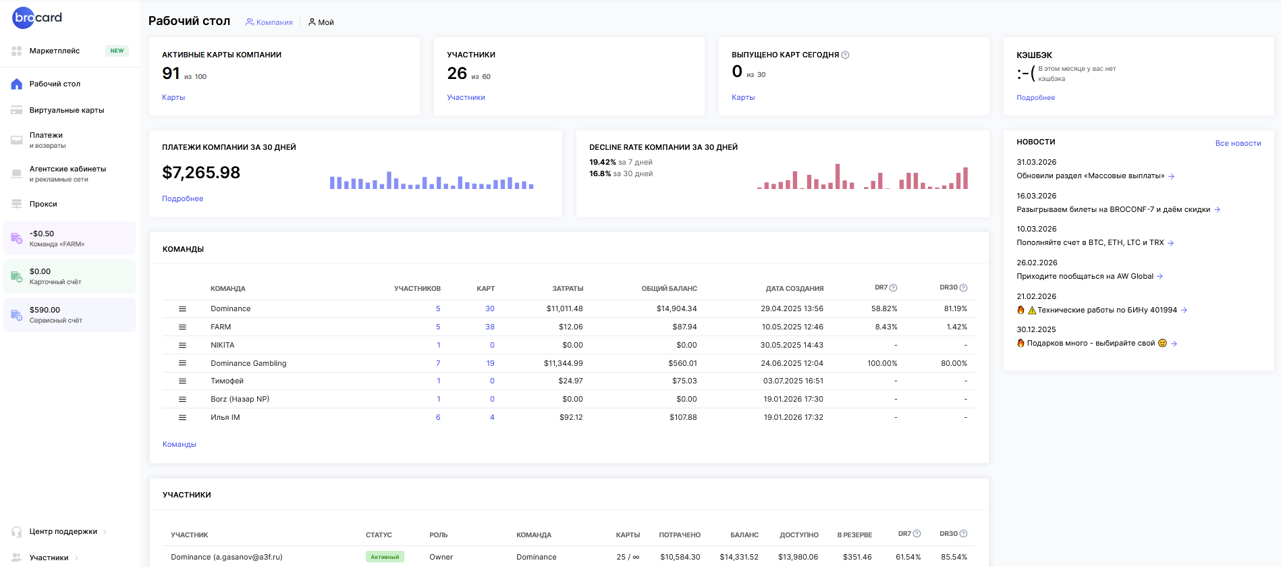Click the payments bar chart

point(431,181)
